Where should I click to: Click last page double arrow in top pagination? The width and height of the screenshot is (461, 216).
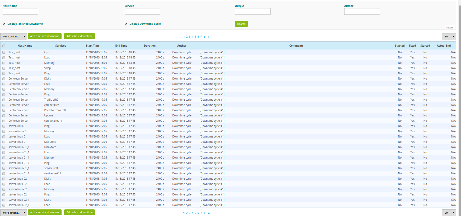[209, 37]
